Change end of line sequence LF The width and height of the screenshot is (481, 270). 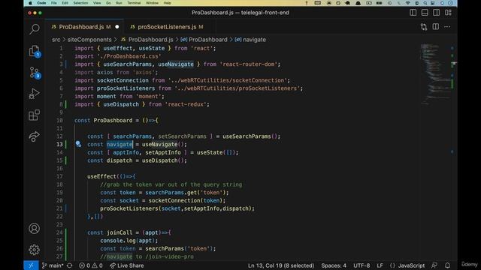[x=380, y=265]
